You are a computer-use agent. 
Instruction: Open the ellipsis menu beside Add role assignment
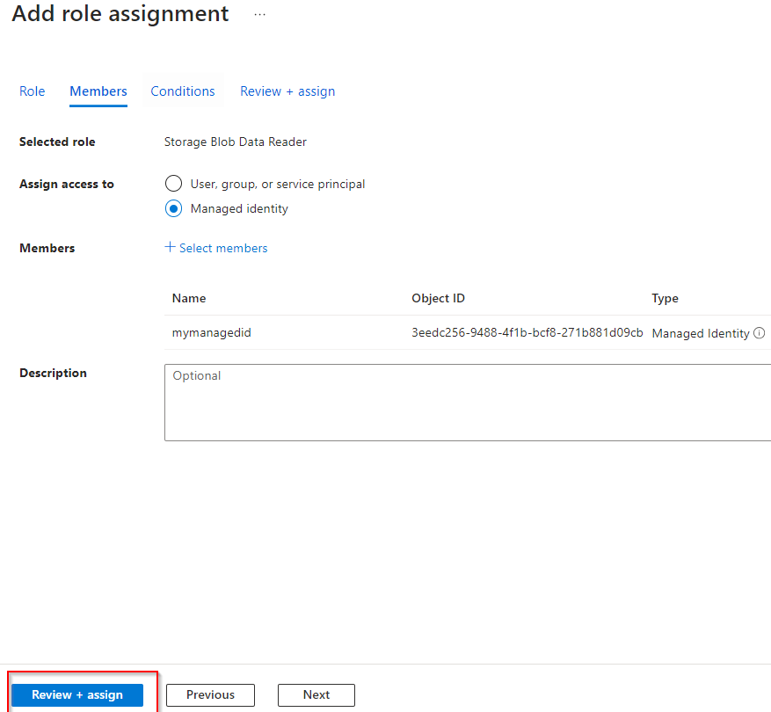pos(259,15)
